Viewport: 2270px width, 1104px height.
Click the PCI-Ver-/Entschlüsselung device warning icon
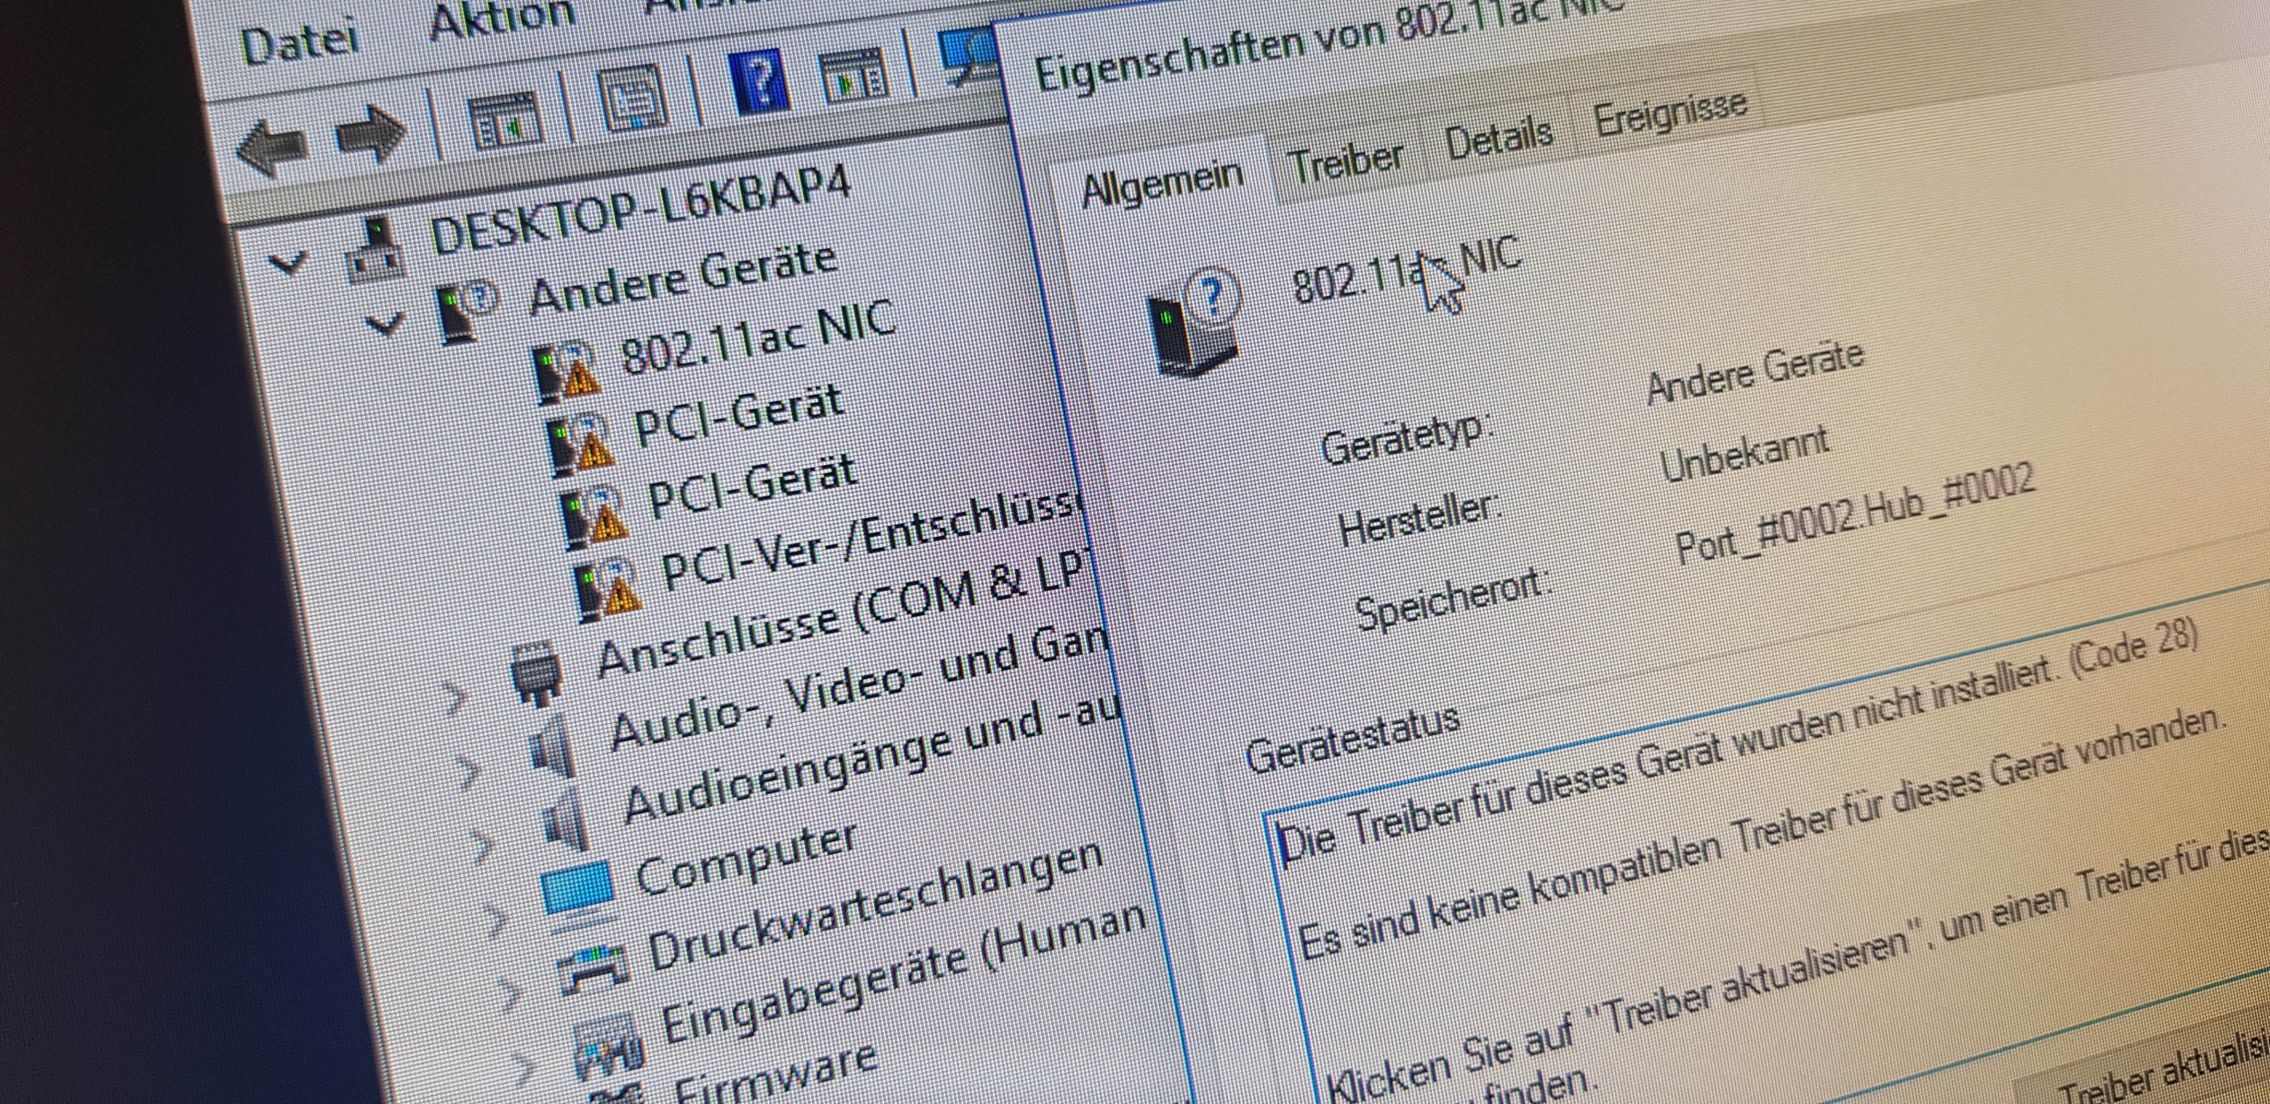point(608,592)
